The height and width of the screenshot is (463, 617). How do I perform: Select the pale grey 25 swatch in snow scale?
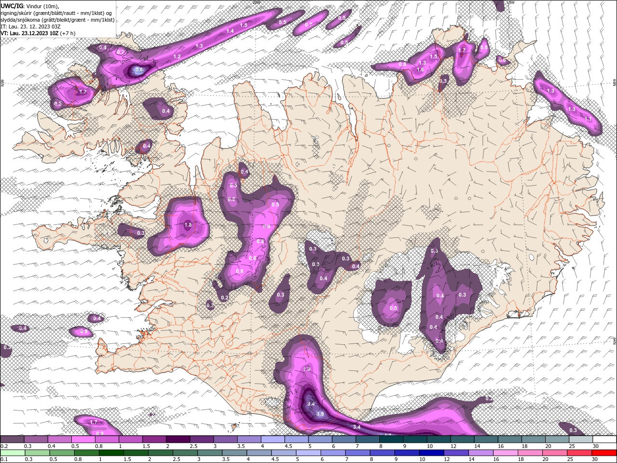pos(581,439)
